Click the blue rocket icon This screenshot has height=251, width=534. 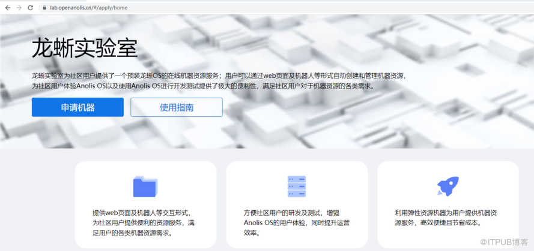(448, 186)
